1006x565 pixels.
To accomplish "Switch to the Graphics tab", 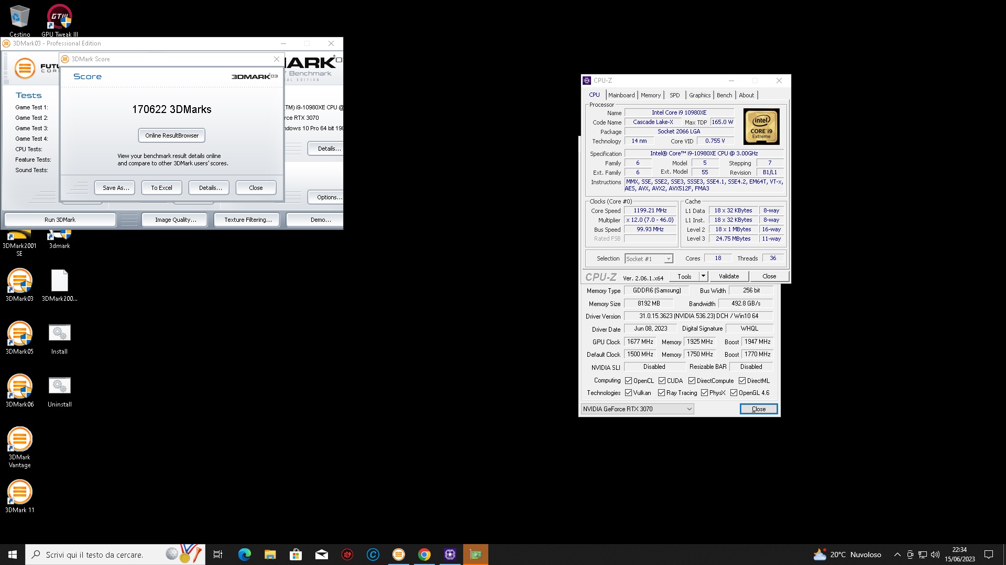I will [699, 95].
